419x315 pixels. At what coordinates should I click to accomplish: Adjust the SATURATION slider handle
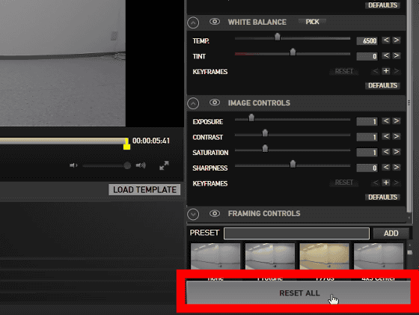(x=265, y=148)
